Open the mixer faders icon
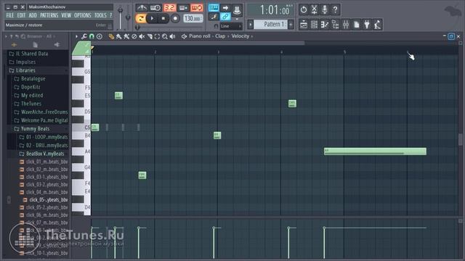Viewport: 465px width, 261px height. tap(346, 25)
